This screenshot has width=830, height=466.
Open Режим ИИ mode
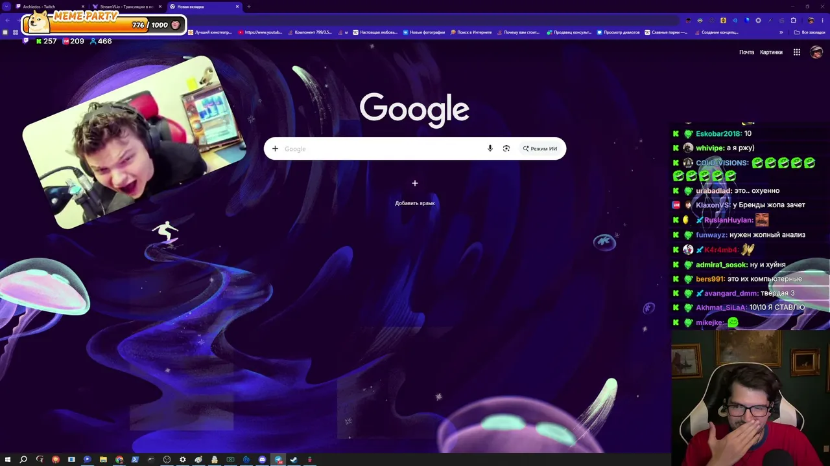(540, 149)
